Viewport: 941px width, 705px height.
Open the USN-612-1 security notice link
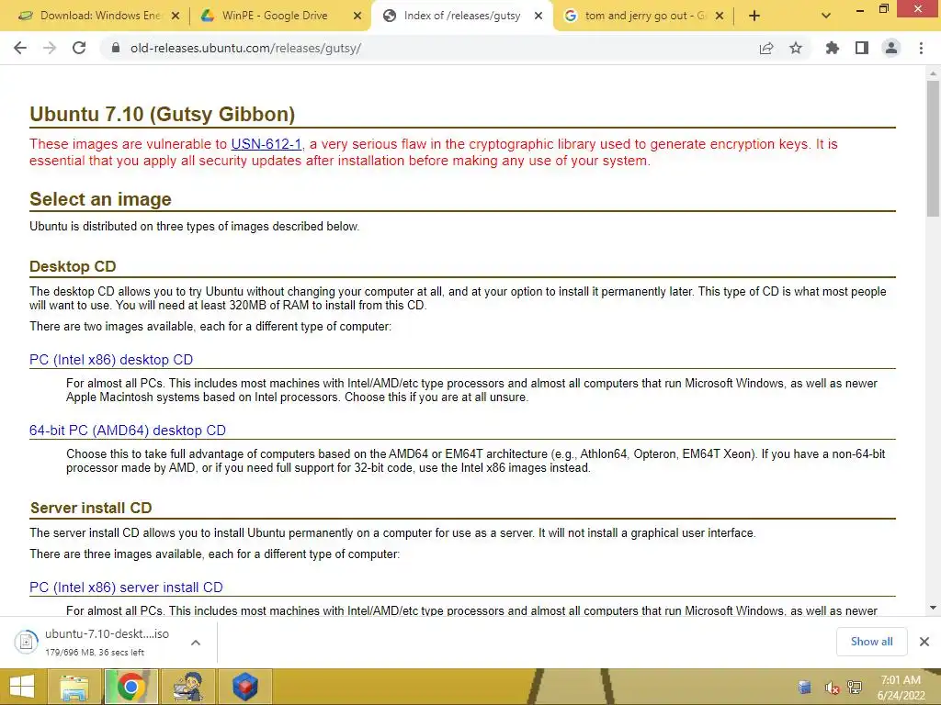(x=266, y=144)
